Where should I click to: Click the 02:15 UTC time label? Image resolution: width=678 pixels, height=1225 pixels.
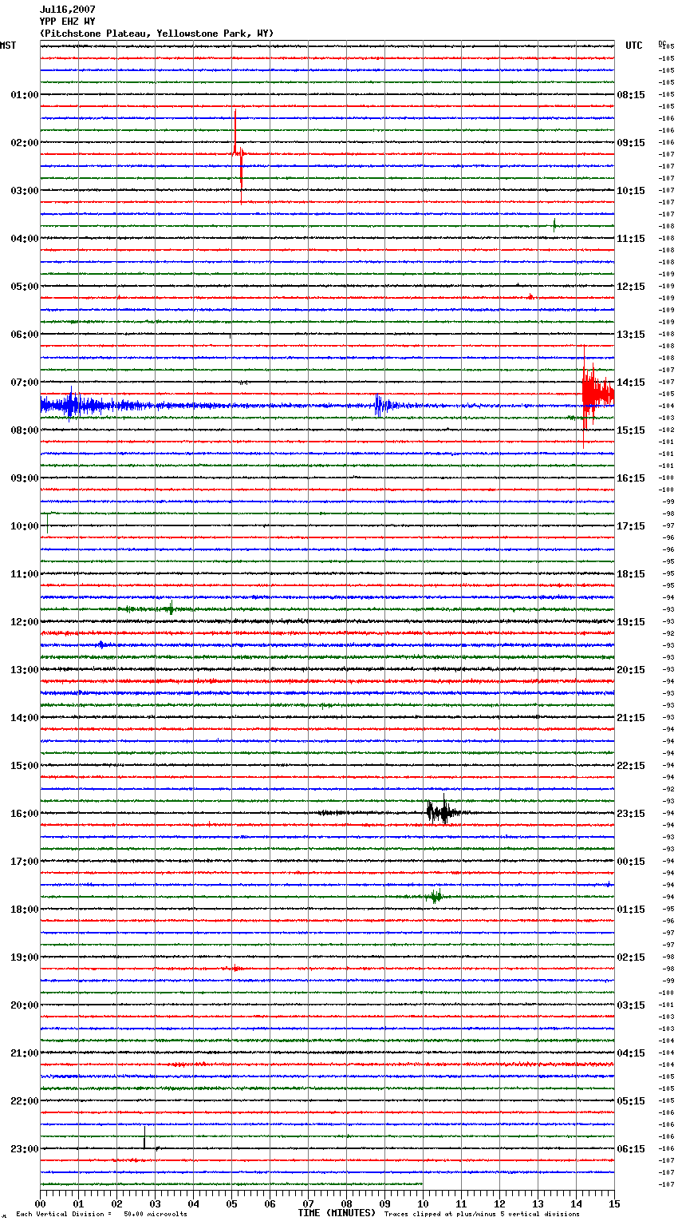631,957
